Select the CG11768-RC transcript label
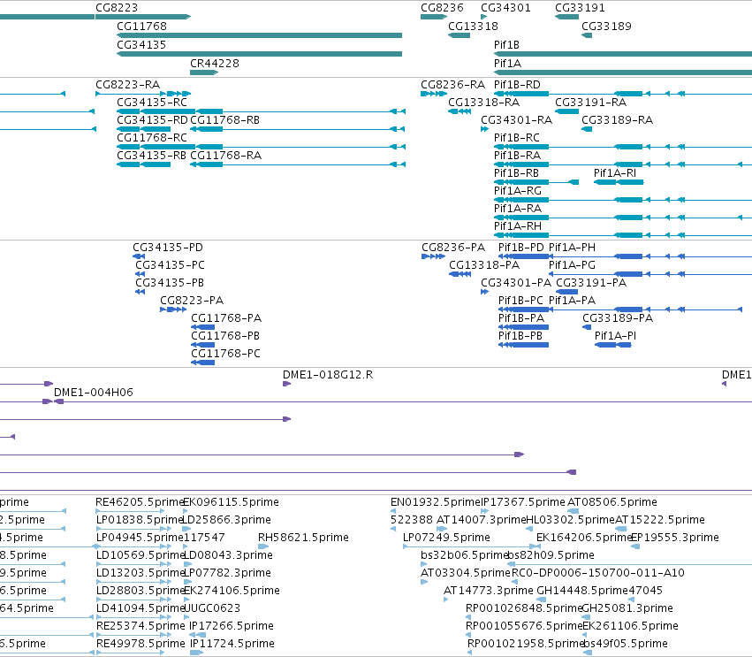The height and width of the screenshot is (657, 752). [152, 138]
